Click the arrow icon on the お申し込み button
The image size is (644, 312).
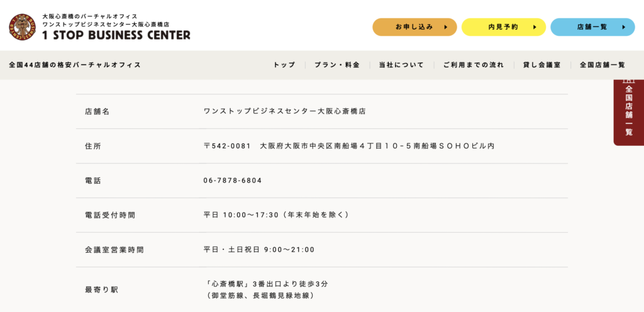pos(446,27)
